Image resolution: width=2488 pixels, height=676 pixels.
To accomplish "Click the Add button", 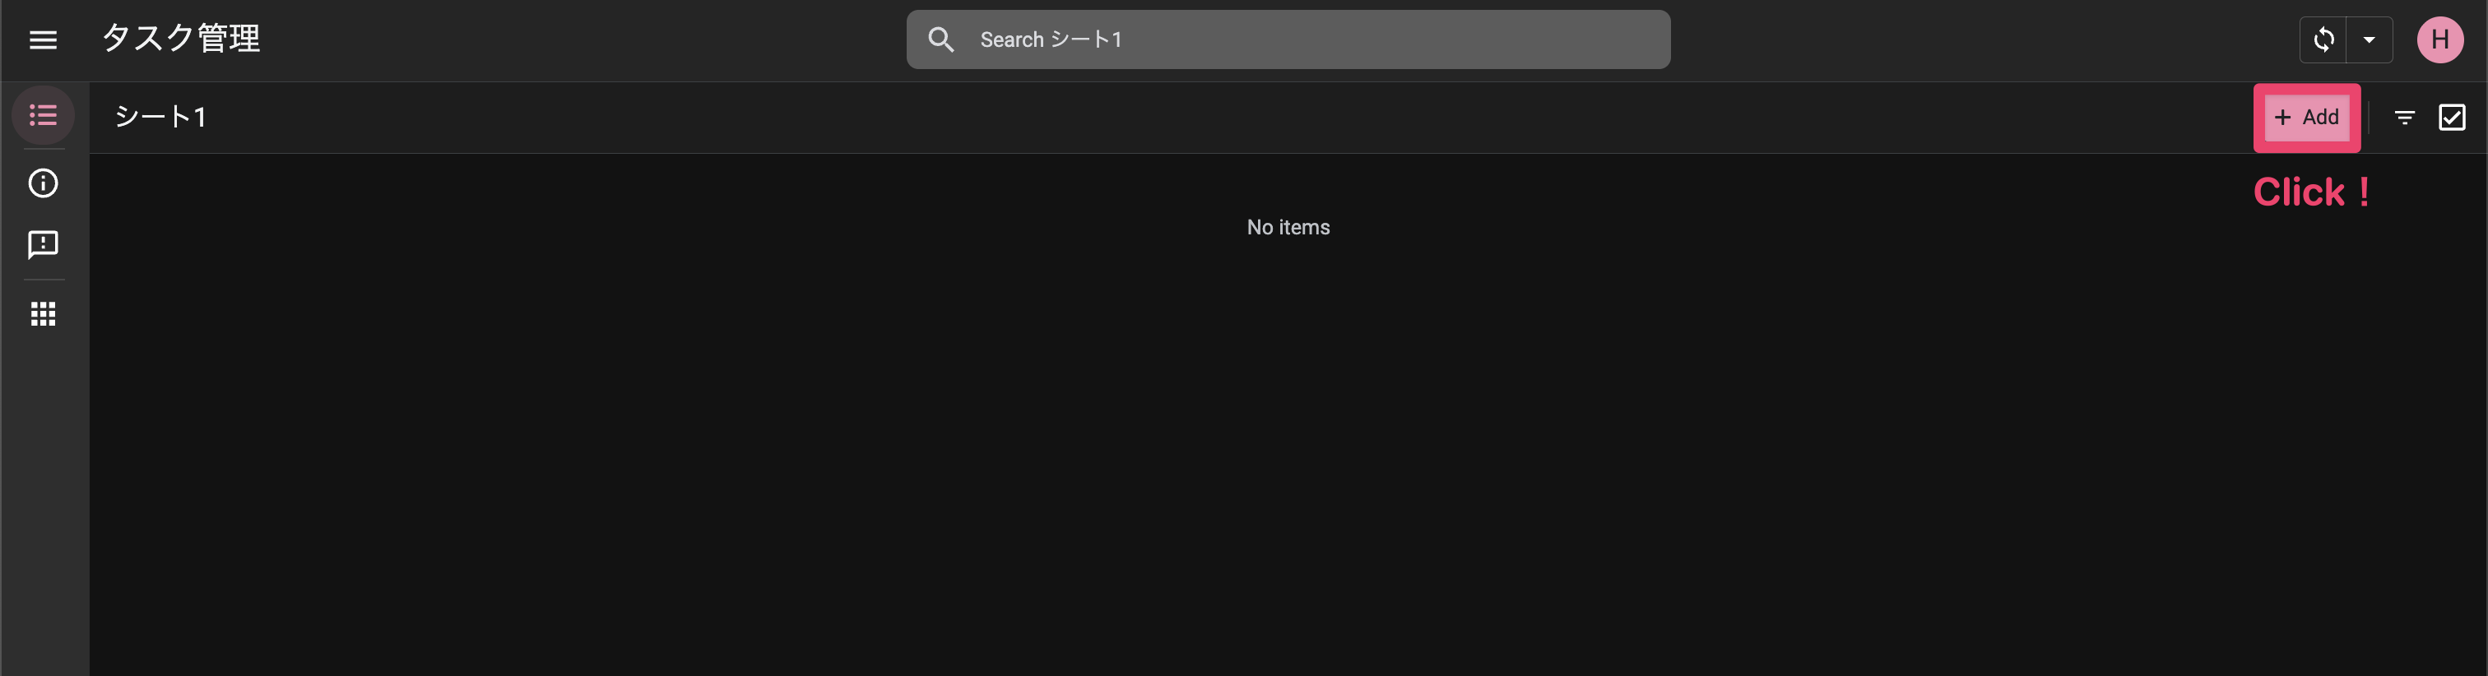I will [x=2306, y=117].
